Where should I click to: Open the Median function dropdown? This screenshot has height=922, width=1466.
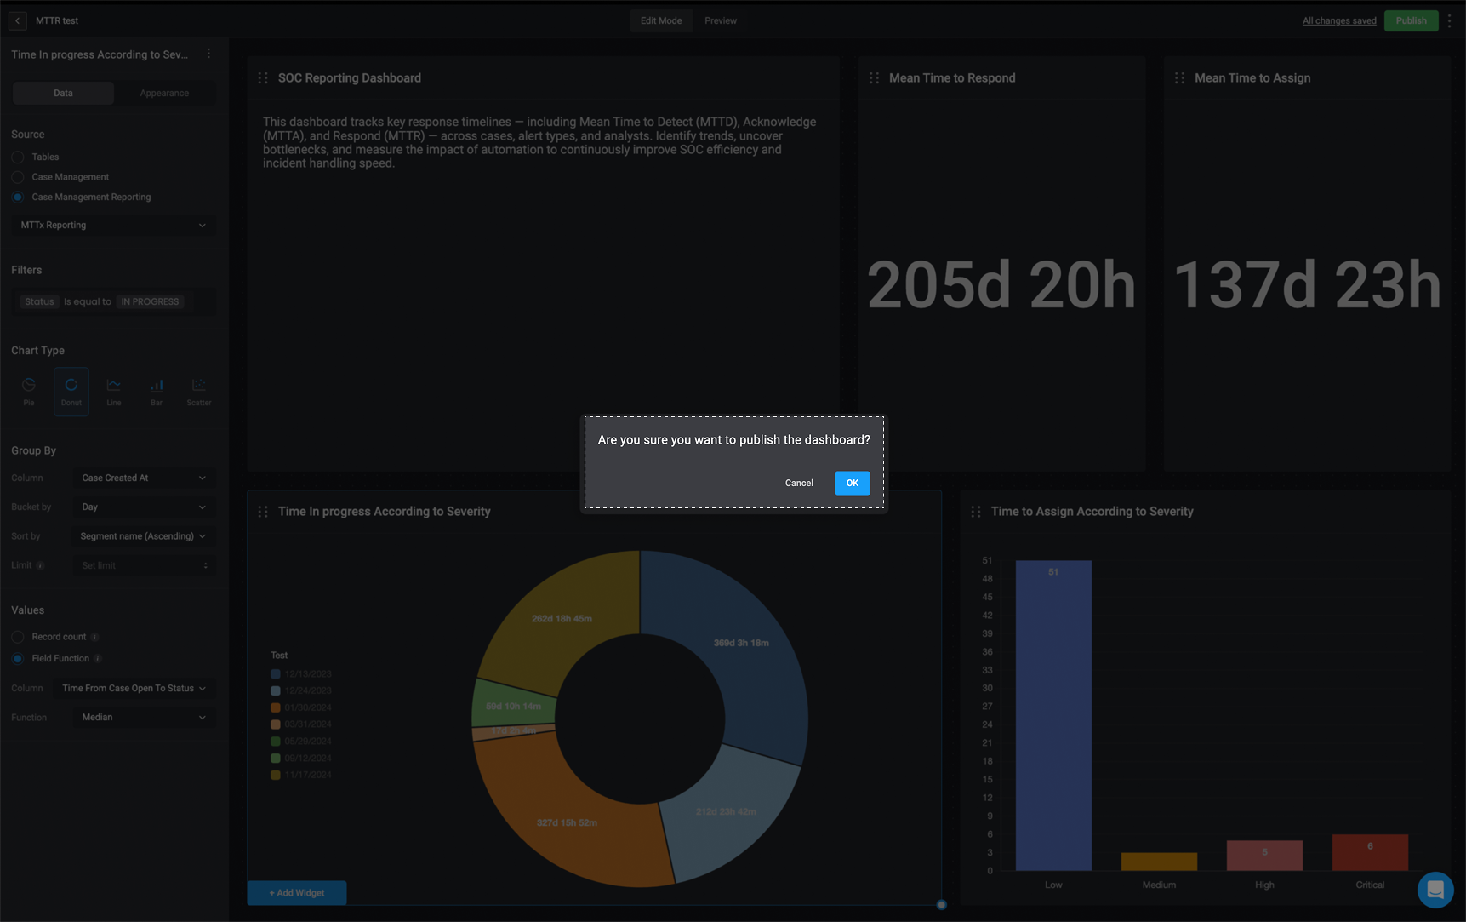pos(144,717)
